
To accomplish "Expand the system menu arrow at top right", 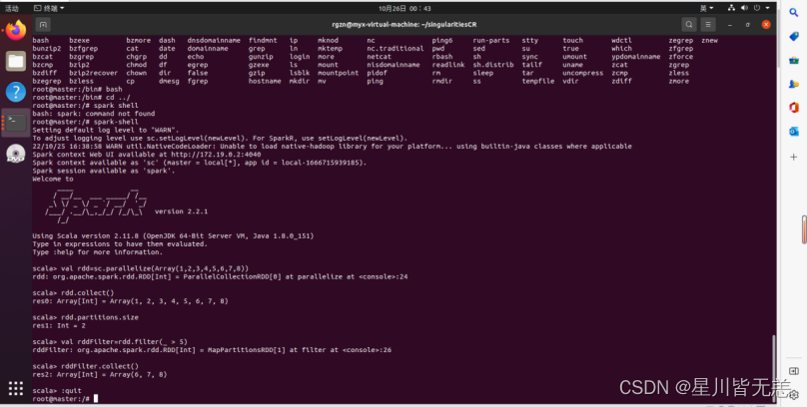I will coord(767,8).
